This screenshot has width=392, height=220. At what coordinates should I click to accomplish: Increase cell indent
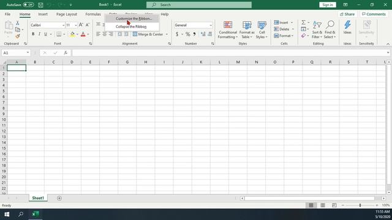[126, 34]
